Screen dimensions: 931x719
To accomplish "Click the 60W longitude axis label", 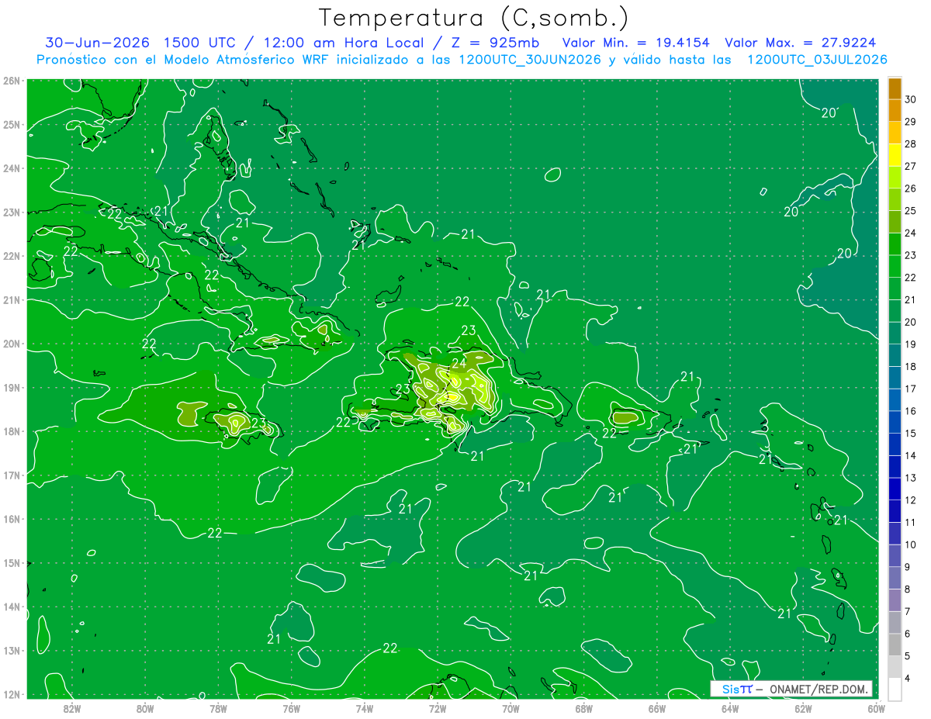I will click(x=875, y=707).
